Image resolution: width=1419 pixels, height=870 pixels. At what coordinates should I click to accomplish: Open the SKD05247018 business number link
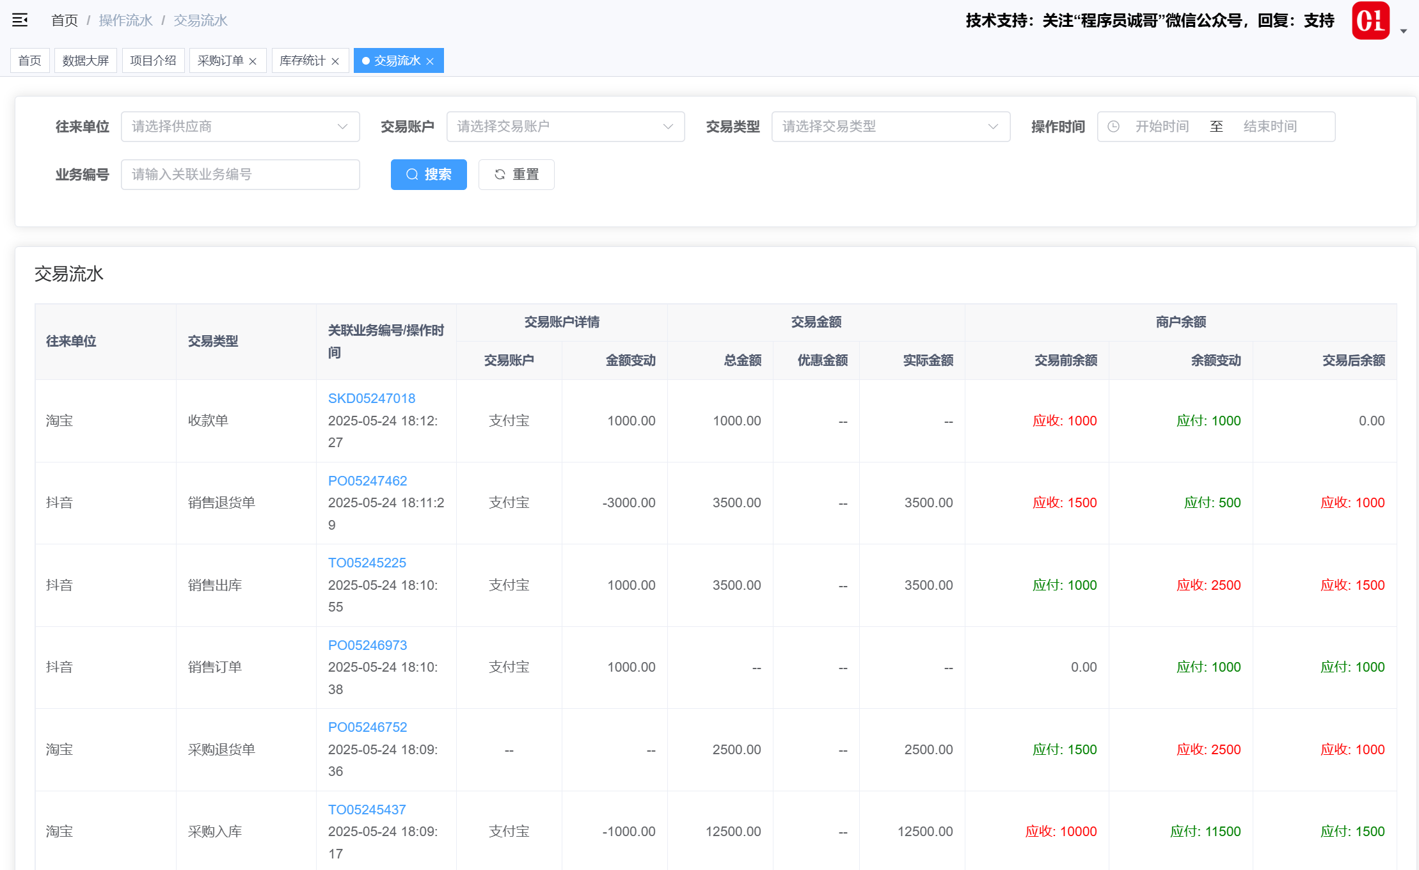pyautogui.click(x=371, y=399)
